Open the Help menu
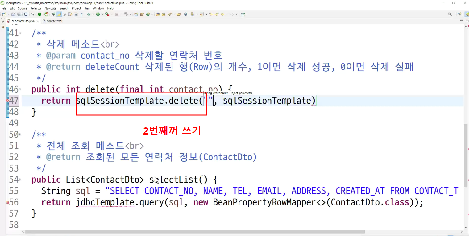 click(110, 8)
